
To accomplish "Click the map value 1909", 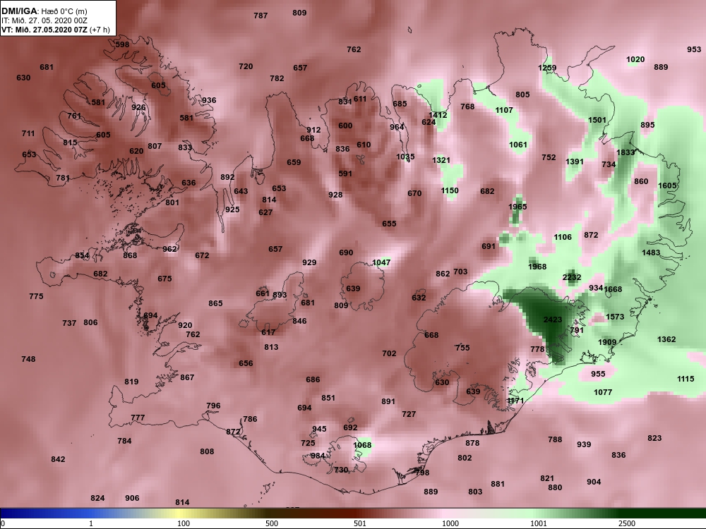I will click(x=607, y=342).
